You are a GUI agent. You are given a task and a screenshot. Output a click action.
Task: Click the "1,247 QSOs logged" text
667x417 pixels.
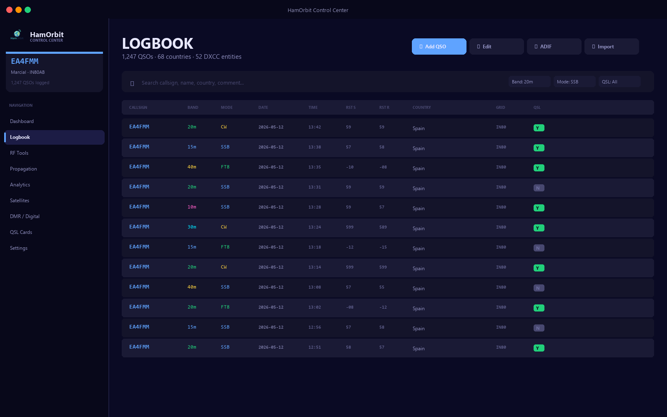30,83
